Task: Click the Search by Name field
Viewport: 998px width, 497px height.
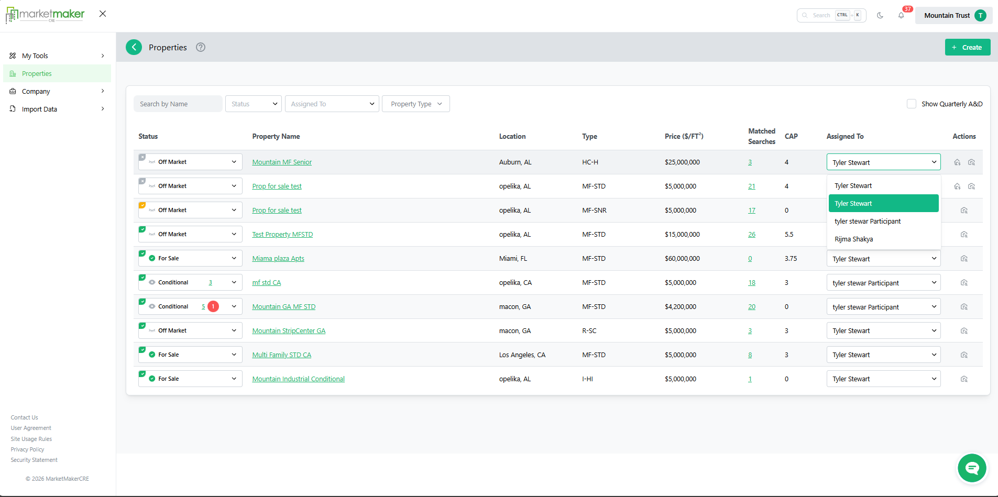Action: pyautogui.click(x=178, y=104)
